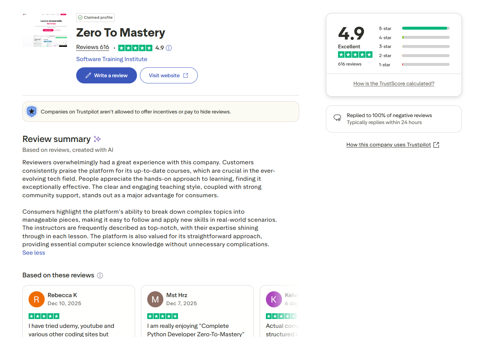The image size is (501, 337).
Task: Open Software Training Institute category link
Action: tap(112, 59)
